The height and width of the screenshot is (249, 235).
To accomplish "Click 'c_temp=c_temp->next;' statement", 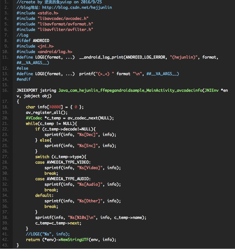I will pos(58,223).
